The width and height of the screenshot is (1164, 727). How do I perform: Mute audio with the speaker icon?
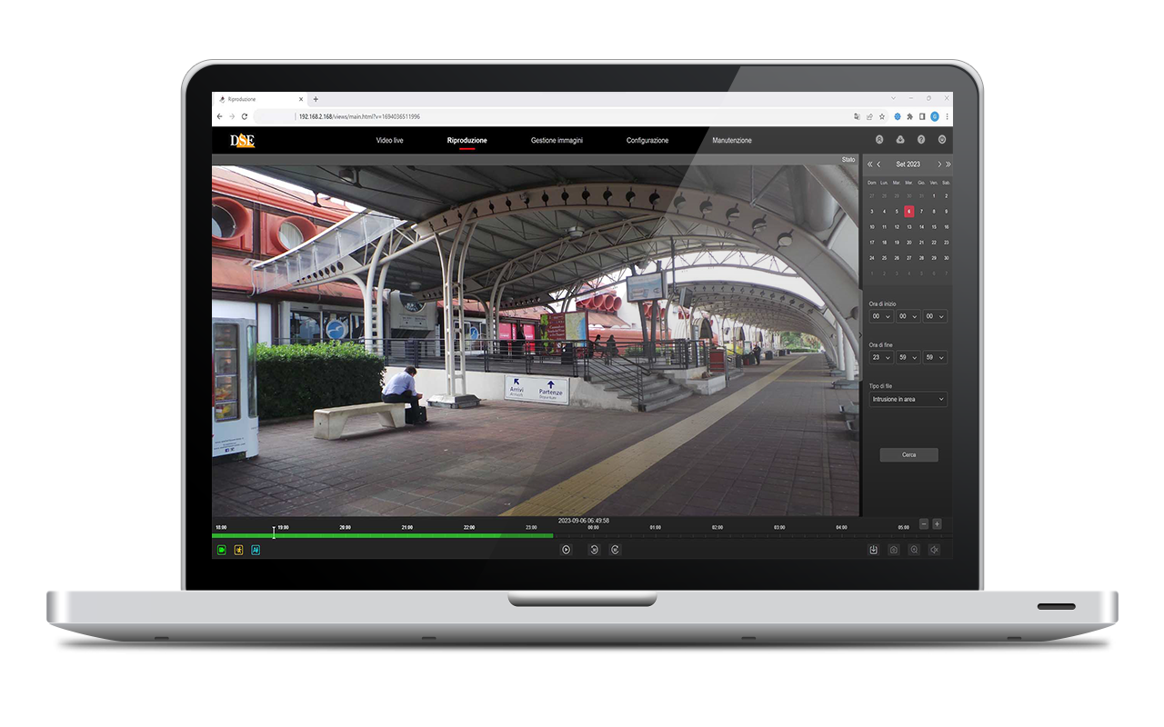[934, 550]
